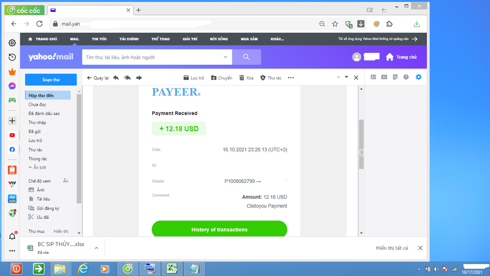Expand right side panel arrow

pyautogui.click(x=361, y=153)
